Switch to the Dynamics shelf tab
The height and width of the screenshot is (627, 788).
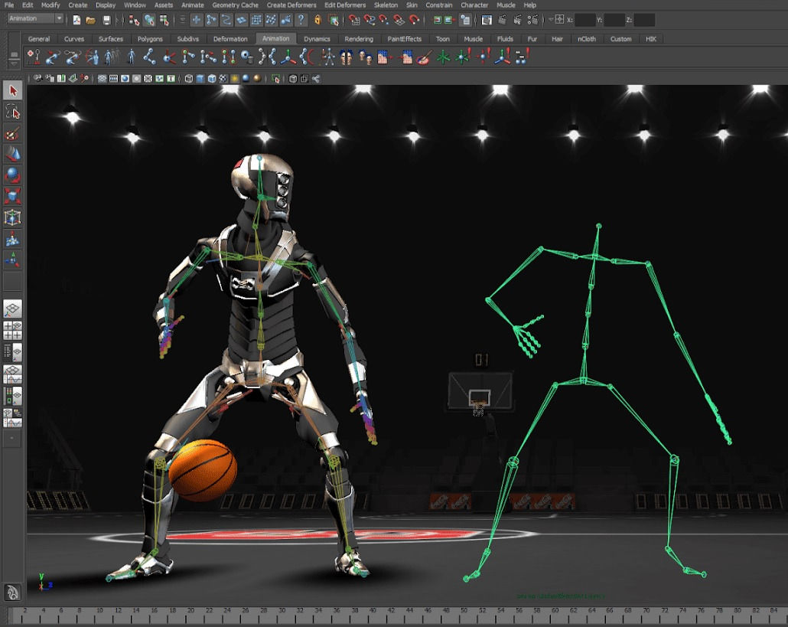pos(317,39)
